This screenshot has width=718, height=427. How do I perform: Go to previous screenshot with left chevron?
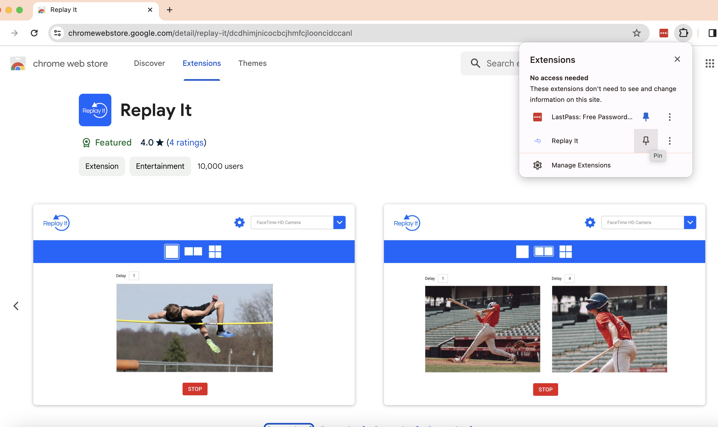(16, 306)
